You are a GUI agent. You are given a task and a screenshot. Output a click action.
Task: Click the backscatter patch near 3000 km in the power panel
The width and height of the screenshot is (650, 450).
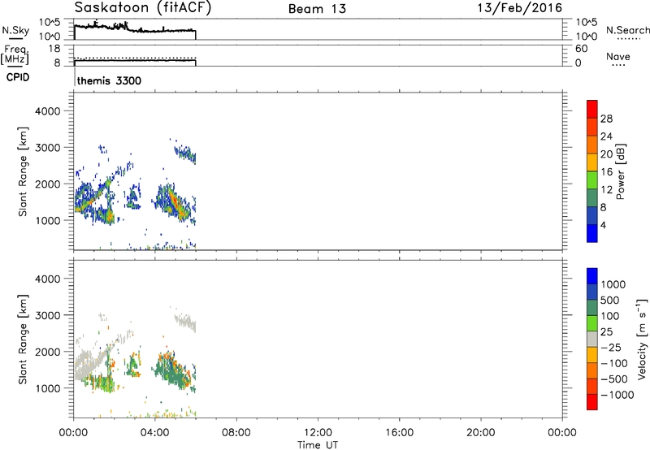pyautogui.click(x=185, y=154)
